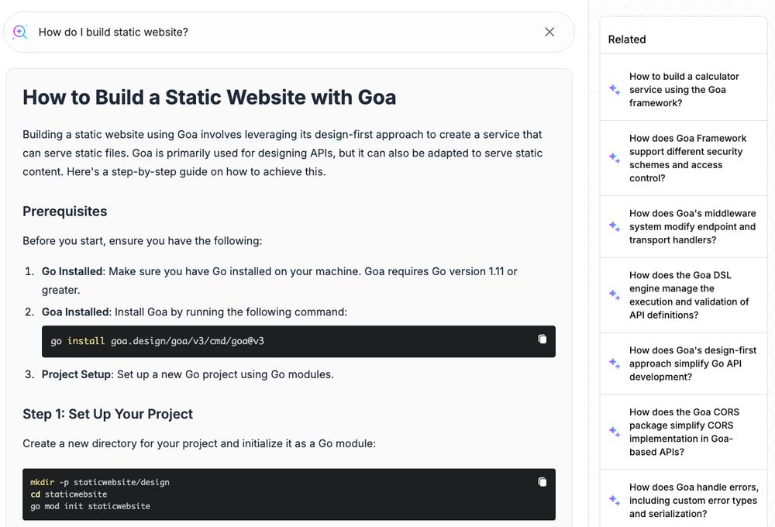Click the 'Prerequisites' heading

65,212
